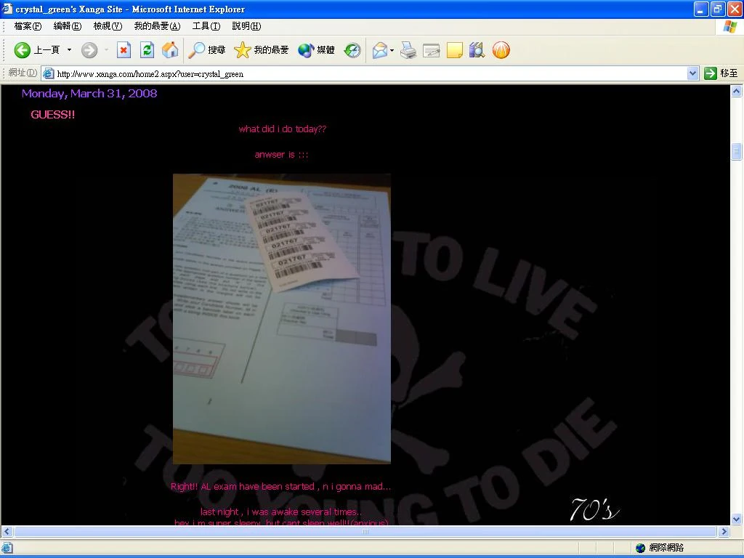The width and height of the screenshot is (744, 558).
Task: Click the Windows flag logo
Action: (x=730, y=26)
